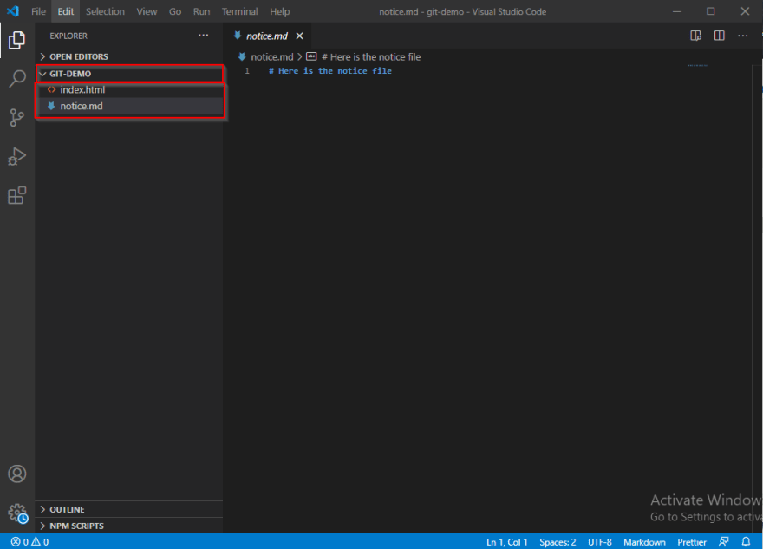This screenshot has height=549, width=763.
Task: Open the Edit menu
Action: pyautogui.click(x=66, y=11)
